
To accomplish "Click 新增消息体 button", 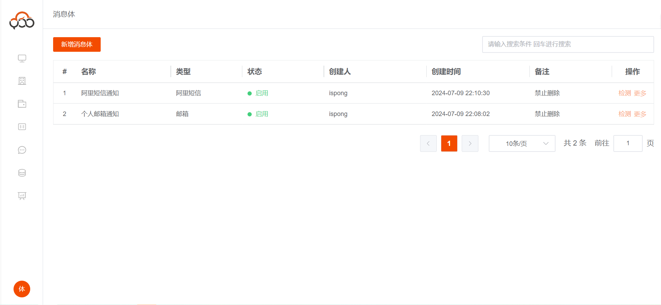I will tap(77, 44).
